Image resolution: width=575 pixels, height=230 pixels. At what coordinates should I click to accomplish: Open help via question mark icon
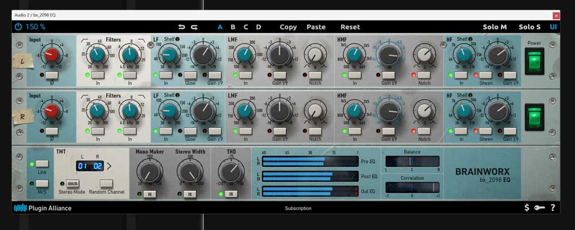(x=553, y=208)
